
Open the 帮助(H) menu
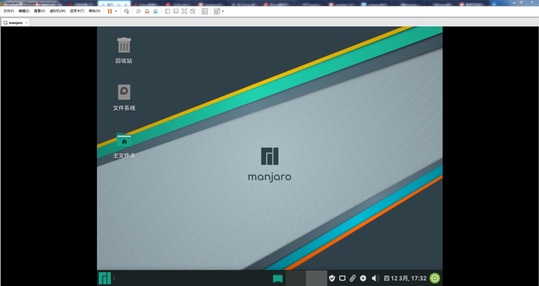[x=94, y=11]
